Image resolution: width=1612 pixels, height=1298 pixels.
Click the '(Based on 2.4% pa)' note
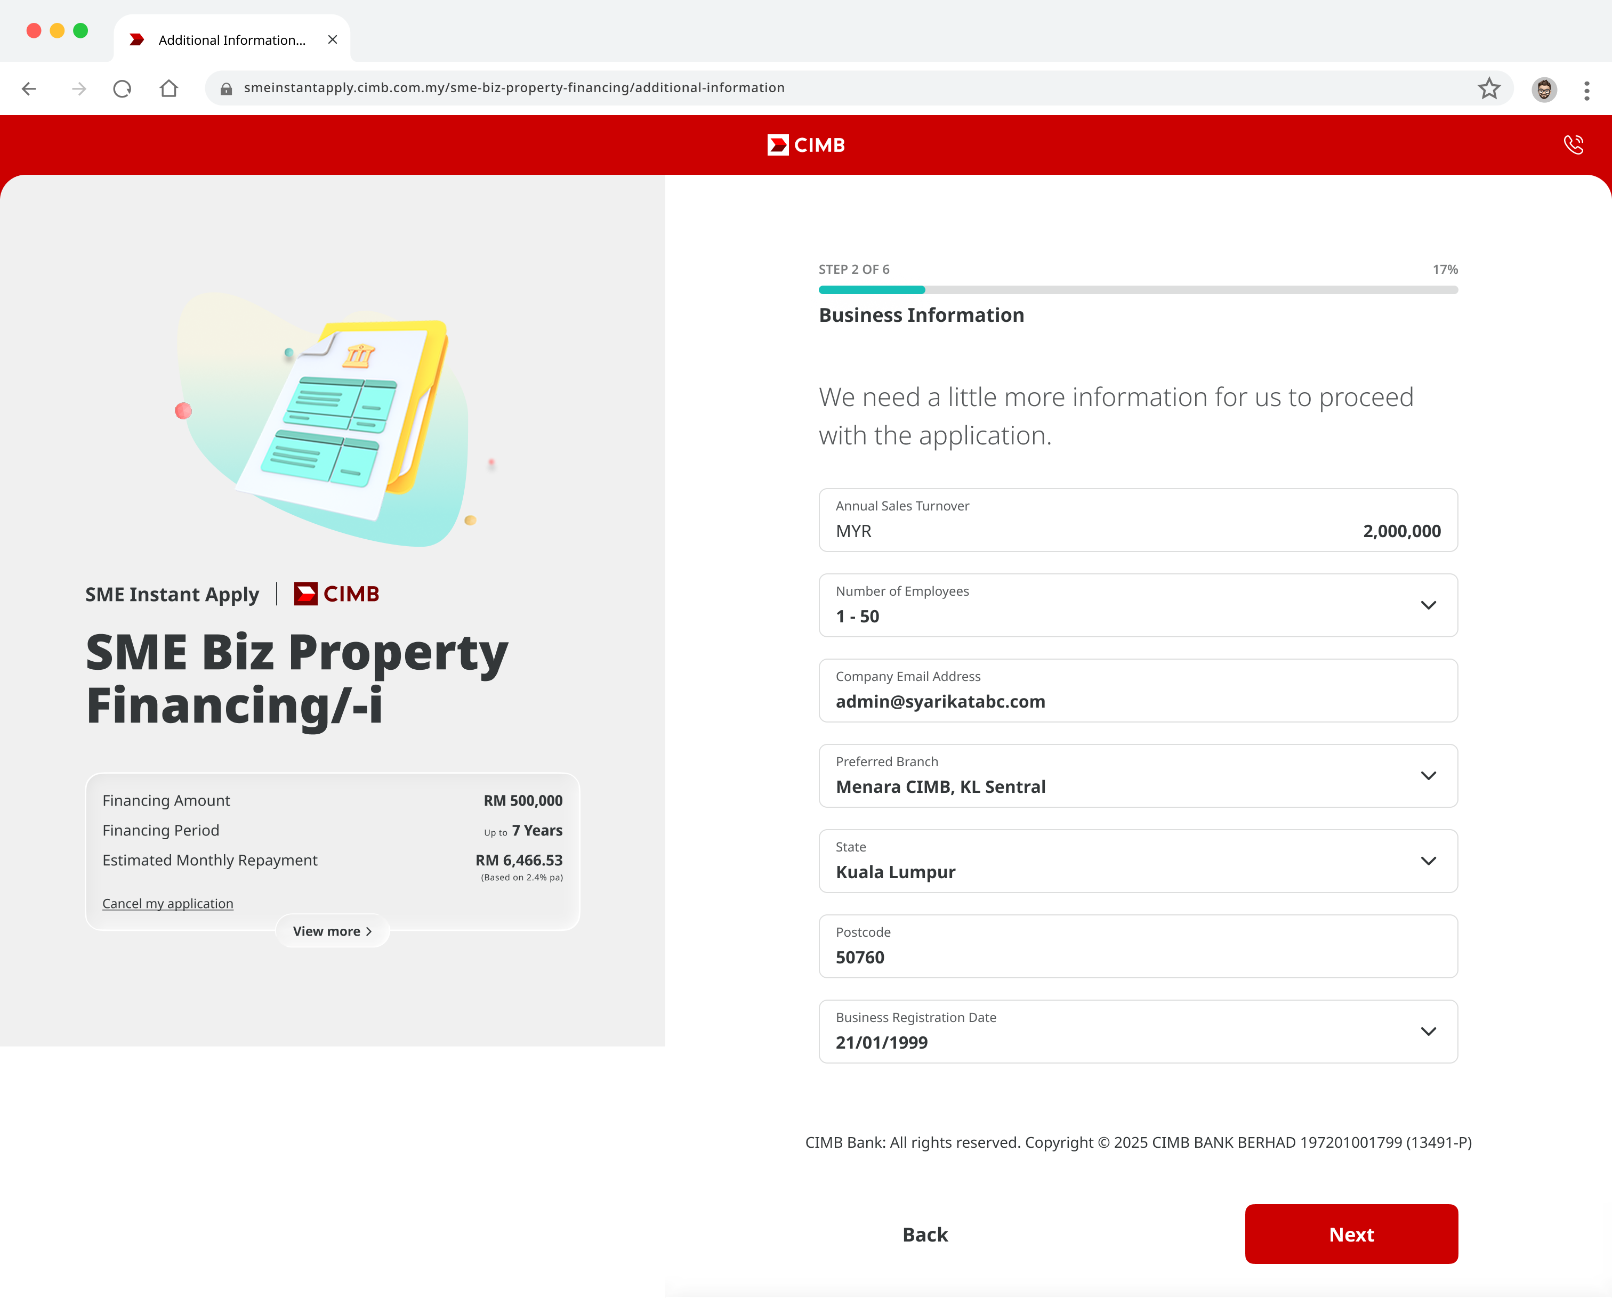pyautogui.click(x=521, y=878)
